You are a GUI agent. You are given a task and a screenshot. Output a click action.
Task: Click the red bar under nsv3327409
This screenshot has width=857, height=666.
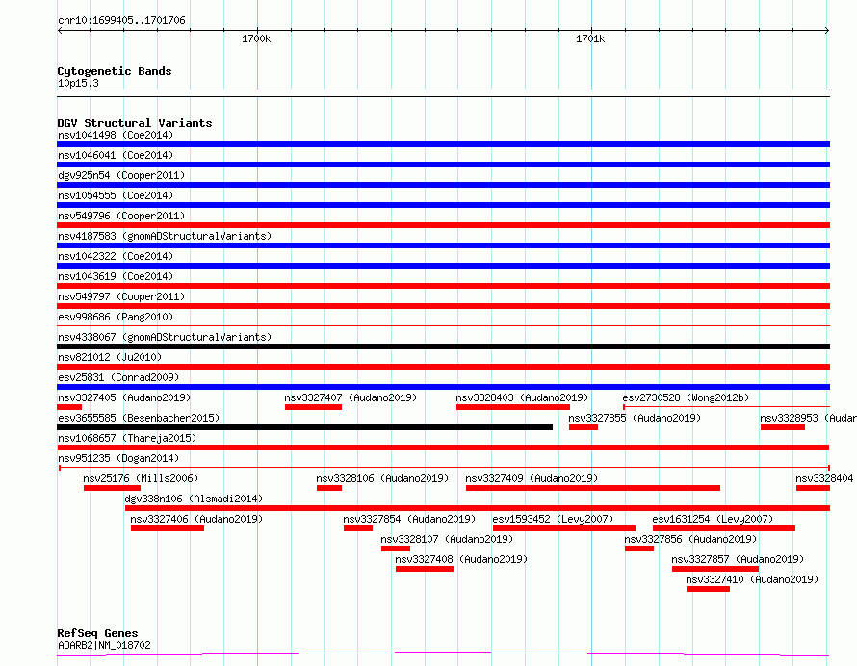coord(593,488)
